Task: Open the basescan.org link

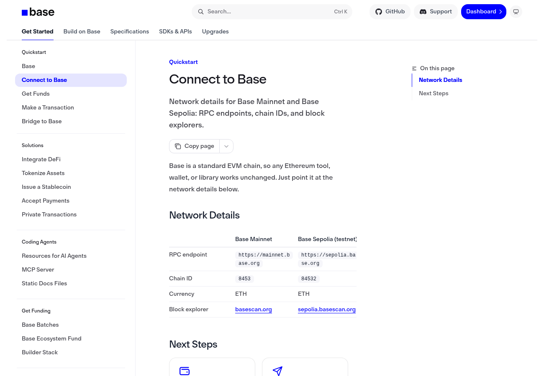Action: [254, 310]
